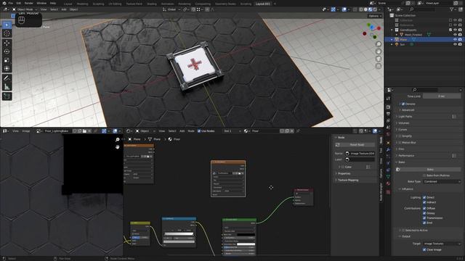Click the navigation axis gizmo

click(x=371, y=30)
